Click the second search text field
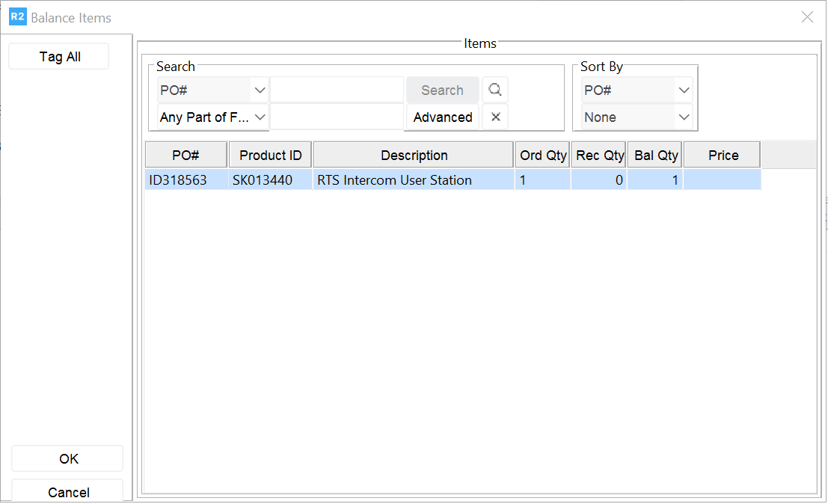This screenshot has height=504, width=828. pyautogui.click(x=337, y=117)
